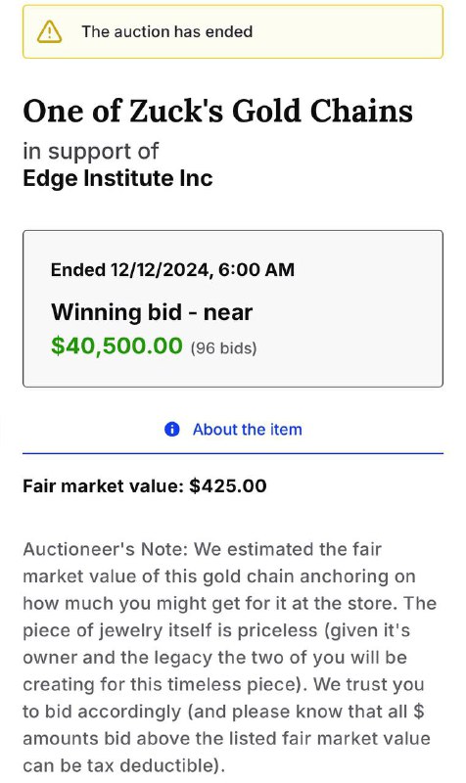466x783 pixels.
Task: Open the About the item tab
Action: coord(233,430)
